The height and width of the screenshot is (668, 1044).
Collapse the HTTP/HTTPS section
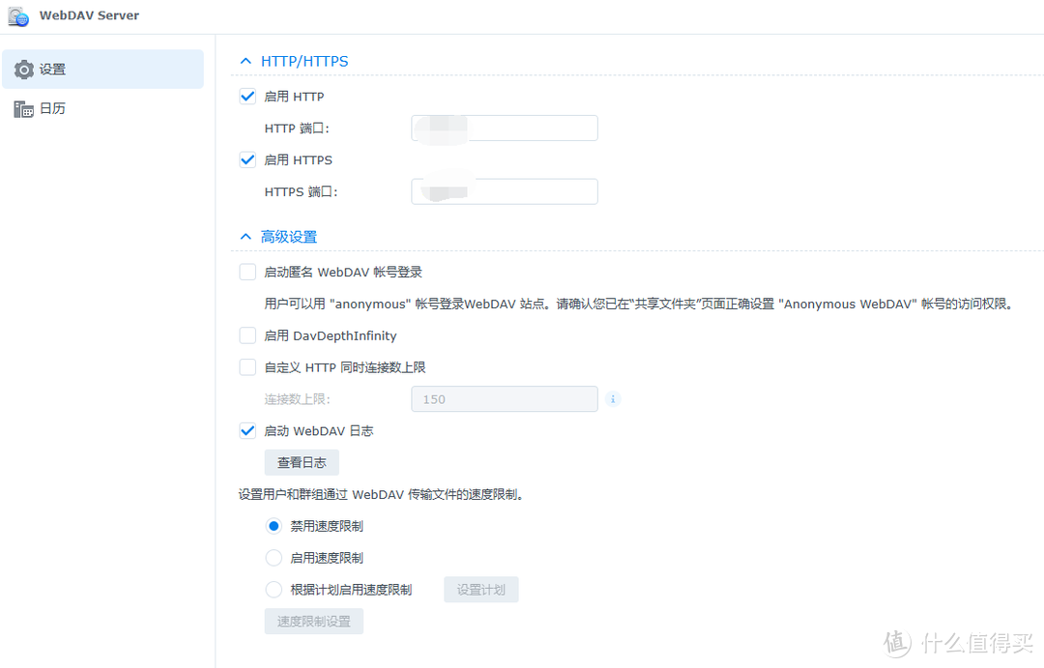point(245,60)
